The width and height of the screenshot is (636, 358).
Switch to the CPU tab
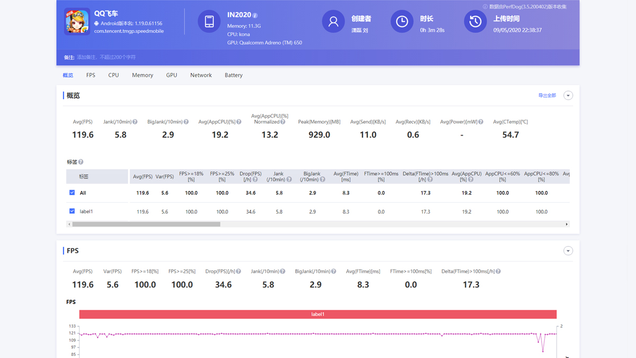click(x=113, y=75)
